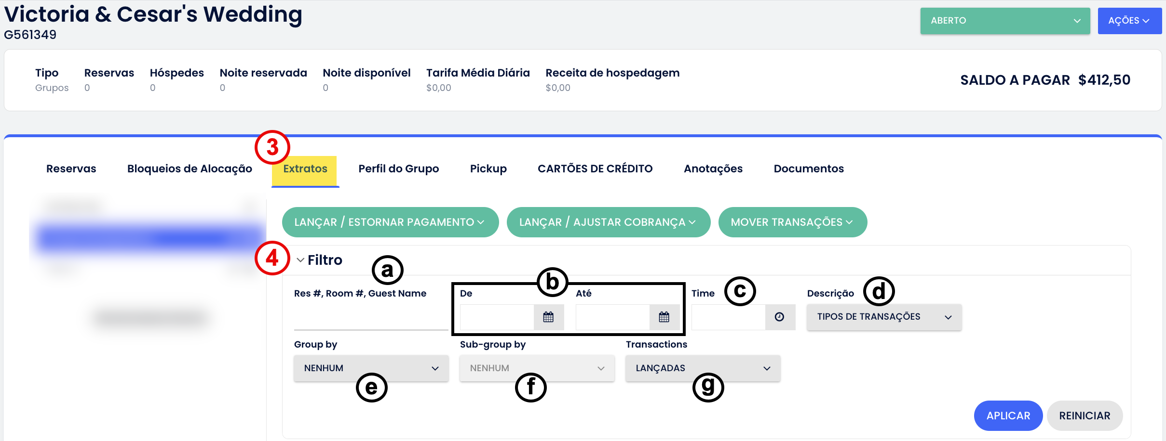Open the Até date calendar picker icon
Viewport: 1166px width, 441px height.
664,317
